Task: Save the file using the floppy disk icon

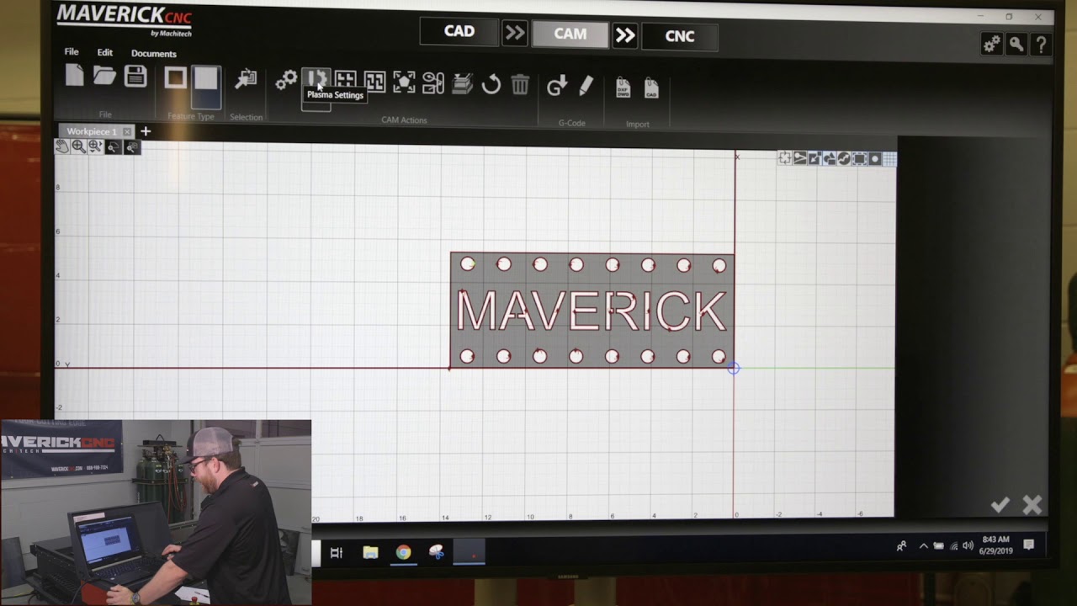Action: click(135, 77)
